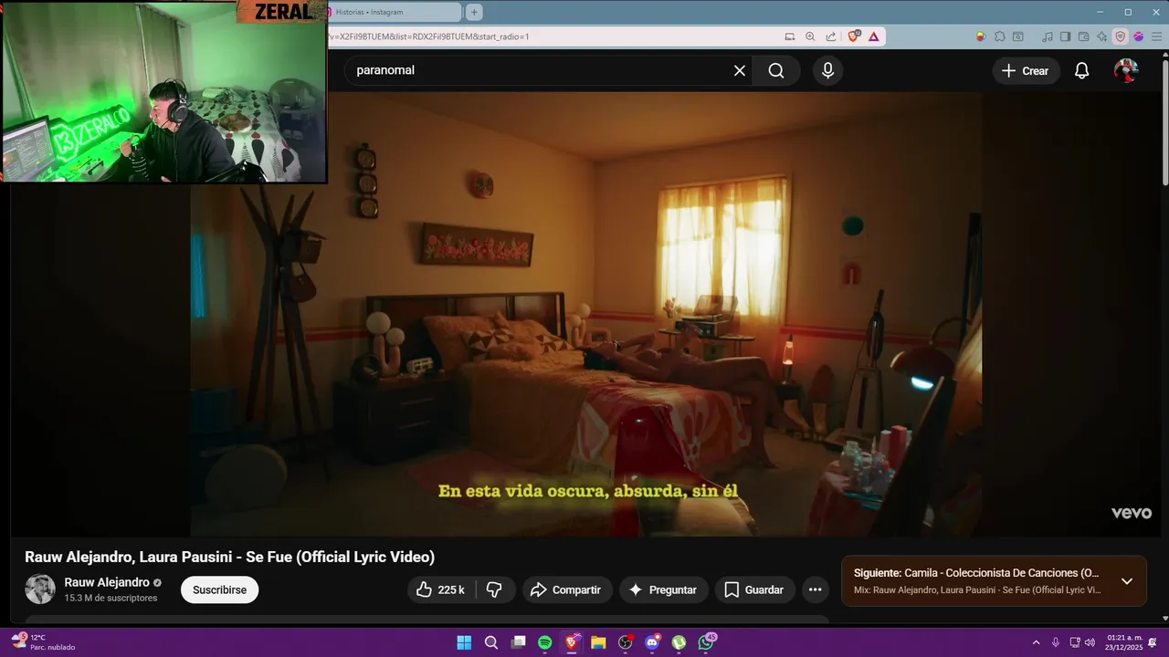Open the weather widget showing 12°C
The image size is (1169, 657).
[43, 642]
